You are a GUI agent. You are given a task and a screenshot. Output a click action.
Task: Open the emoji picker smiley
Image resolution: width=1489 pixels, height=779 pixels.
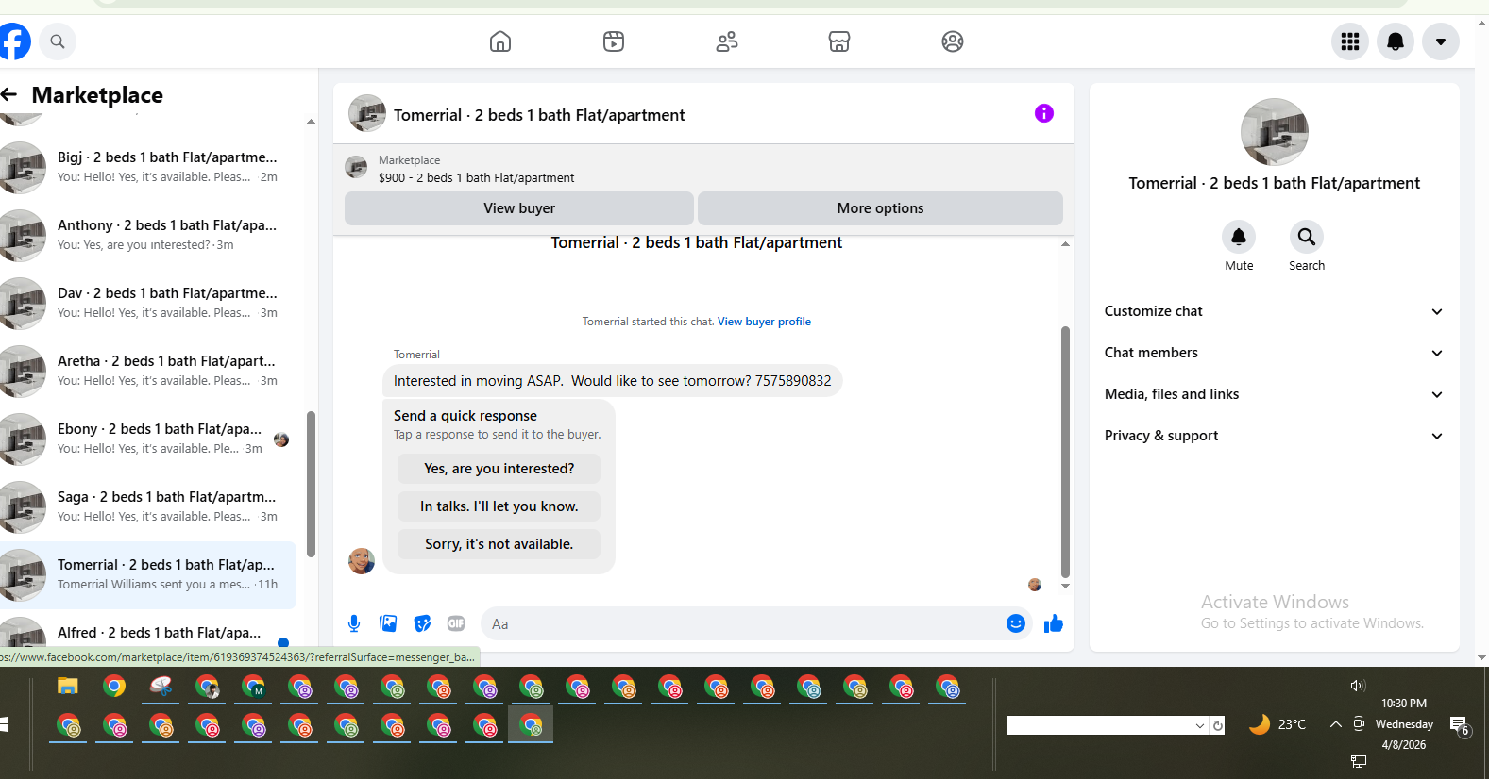(x=1016, y=623)
